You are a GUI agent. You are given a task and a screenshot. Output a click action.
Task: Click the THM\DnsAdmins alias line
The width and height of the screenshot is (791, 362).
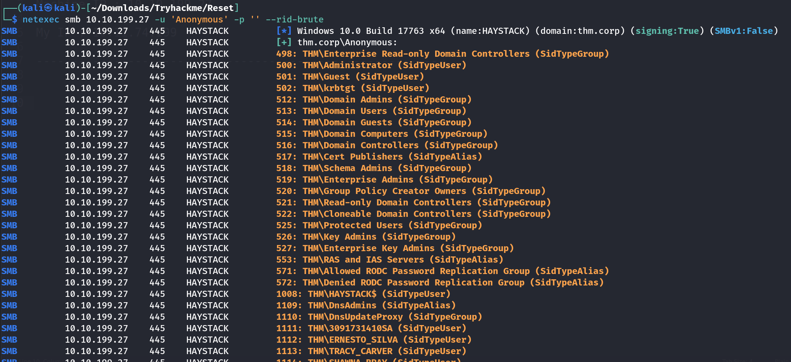366,305
